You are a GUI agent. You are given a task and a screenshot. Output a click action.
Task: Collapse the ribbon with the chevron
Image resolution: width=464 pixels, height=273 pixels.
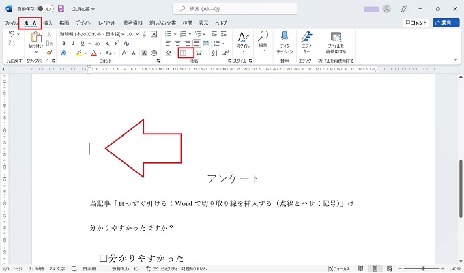tap(456, 59)
